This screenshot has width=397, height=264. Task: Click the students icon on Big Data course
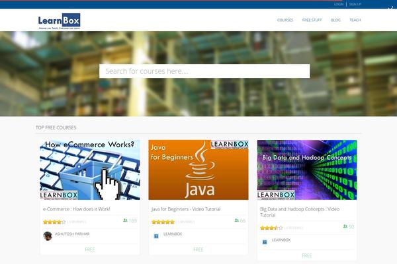(345, 226)
